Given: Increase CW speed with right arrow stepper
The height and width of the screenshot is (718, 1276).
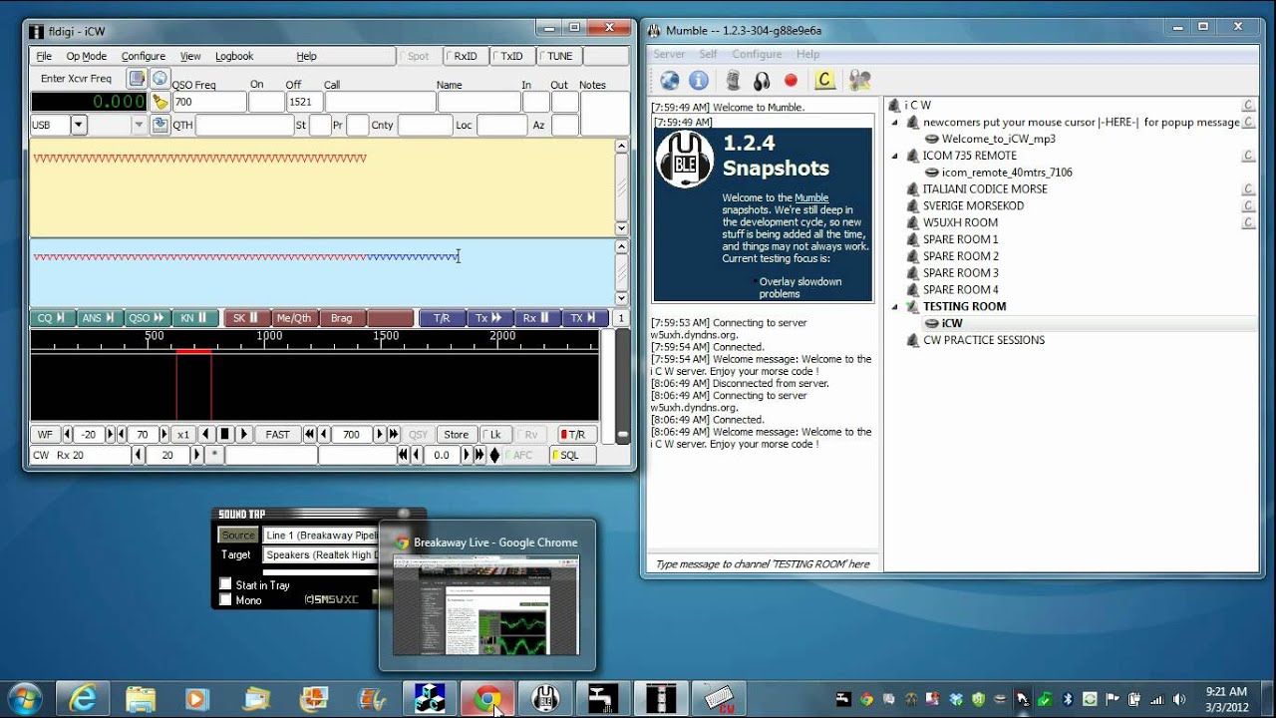Looking at the screenshot, I should click(x=196, y=455).
